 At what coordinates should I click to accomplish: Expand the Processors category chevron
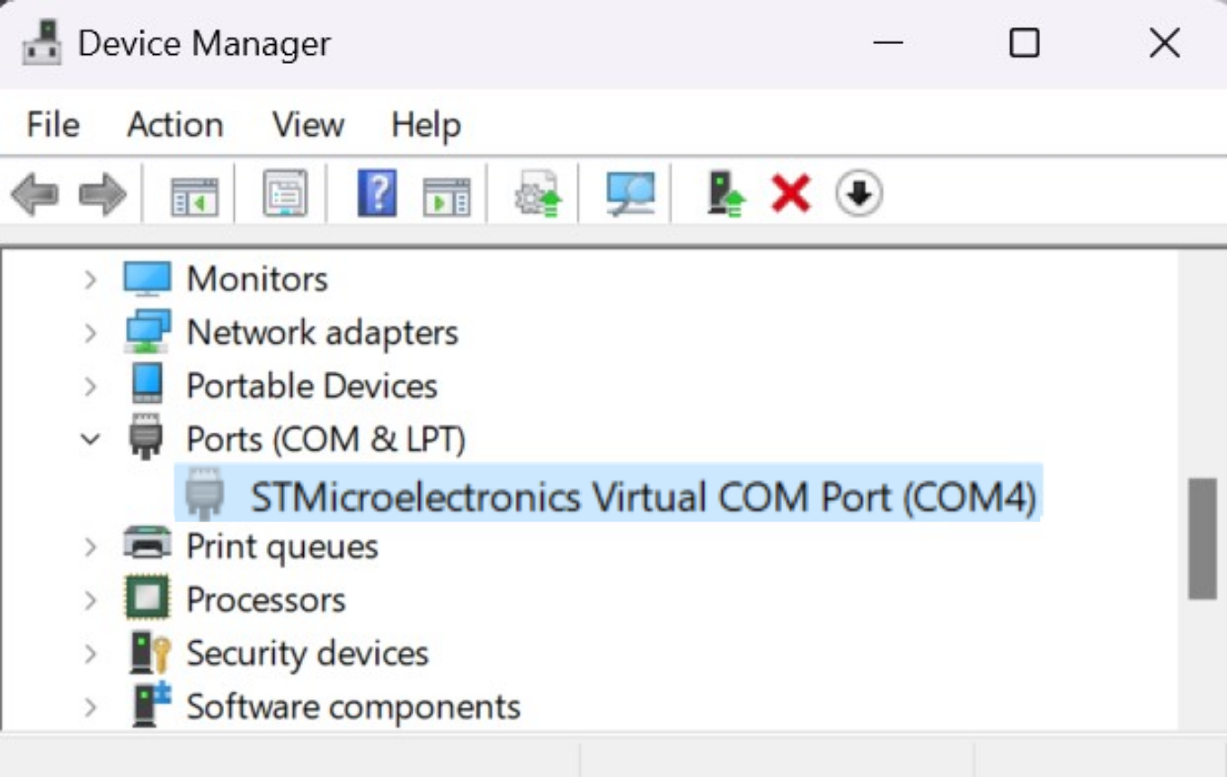click(x=90, y=600)
